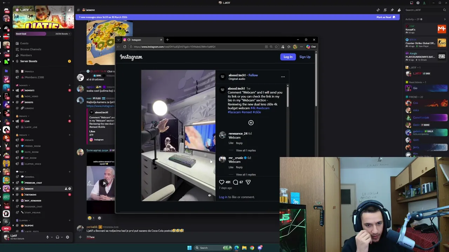Open the reel comments bubble icon
The height and width of the screenshot is (252, 449).
[235, 182]
